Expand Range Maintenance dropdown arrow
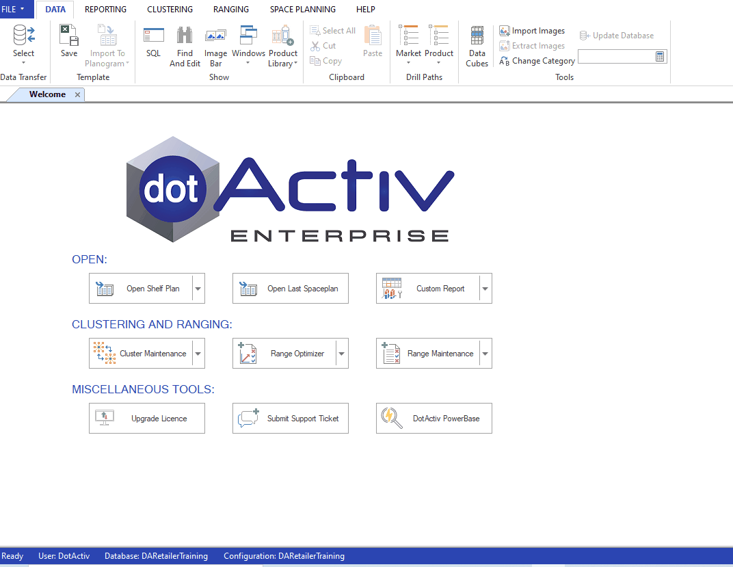The height and width of the screenshot is (567, 733). (x=485, y=354)
